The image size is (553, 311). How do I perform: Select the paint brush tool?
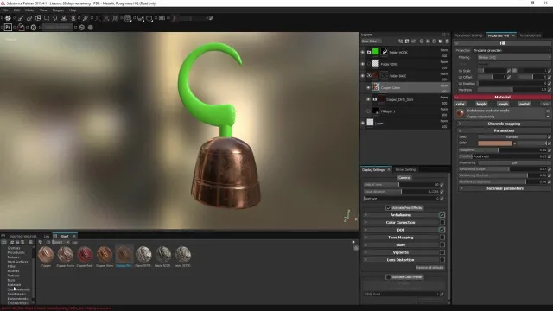coord(21,18)
